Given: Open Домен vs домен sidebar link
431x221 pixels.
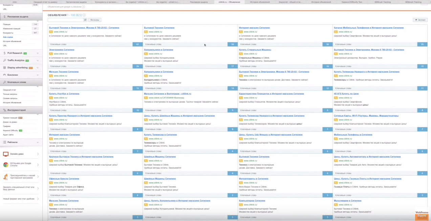Looking at the screenshot, I should click(x=10, y=122).
